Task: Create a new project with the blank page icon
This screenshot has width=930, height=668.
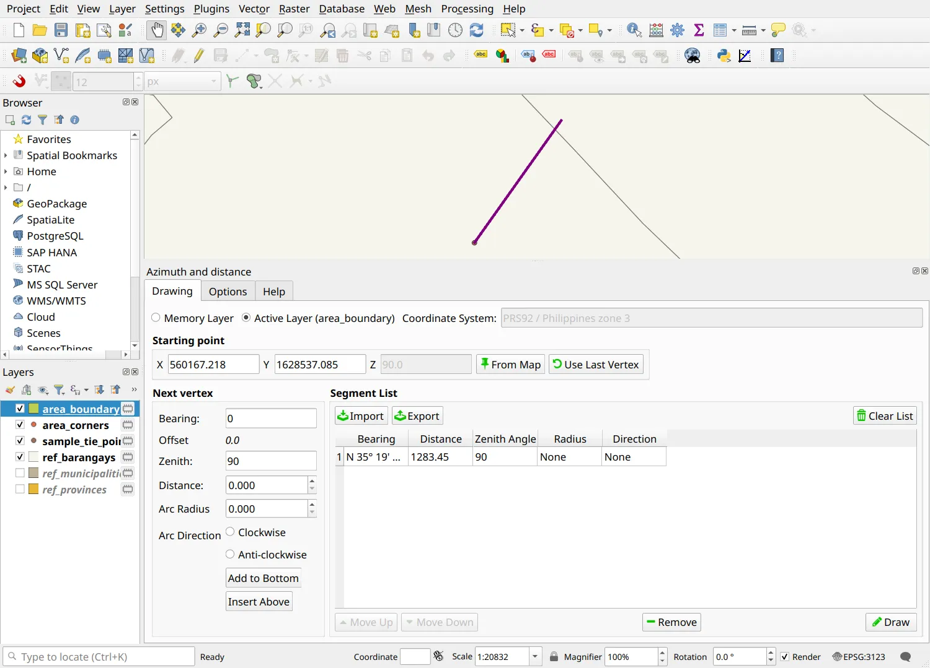Action: pyautogui.click(x=19, y=30)
